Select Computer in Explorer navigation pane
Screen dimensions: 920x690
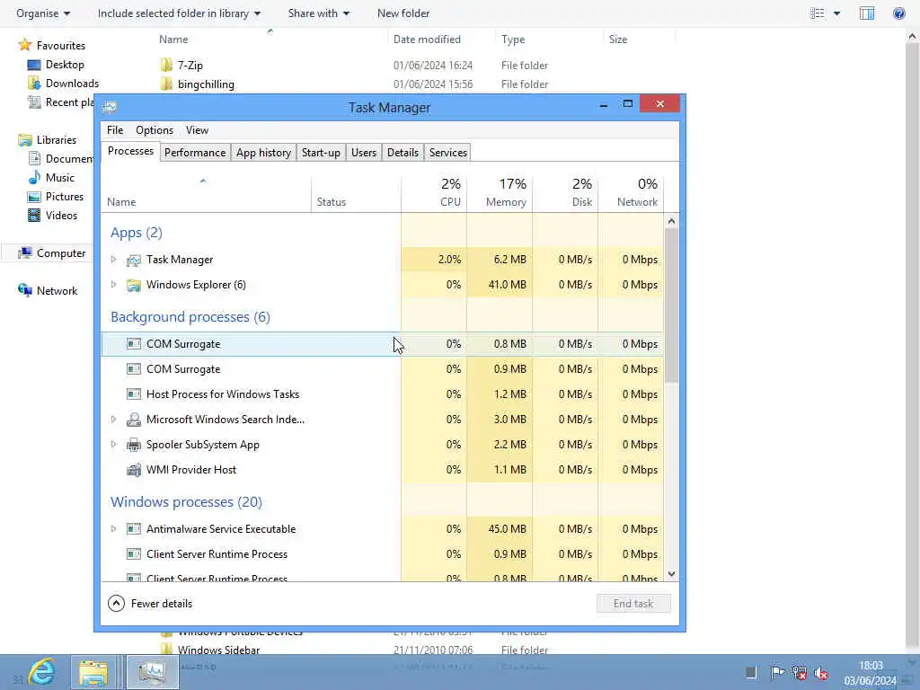pyautogui.click(x=51, y=252)
